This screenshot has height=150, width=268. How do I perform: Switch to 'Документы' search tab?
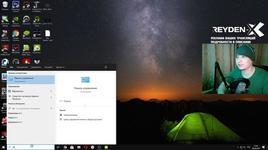point(36,67)
